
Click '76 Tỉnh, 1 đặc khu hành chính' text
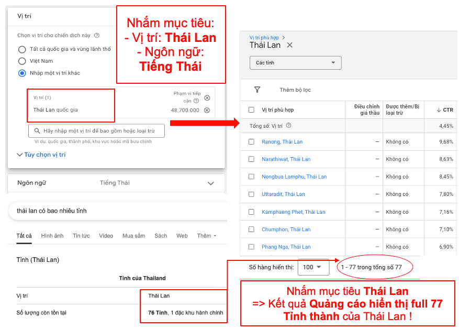coord(186,313)
